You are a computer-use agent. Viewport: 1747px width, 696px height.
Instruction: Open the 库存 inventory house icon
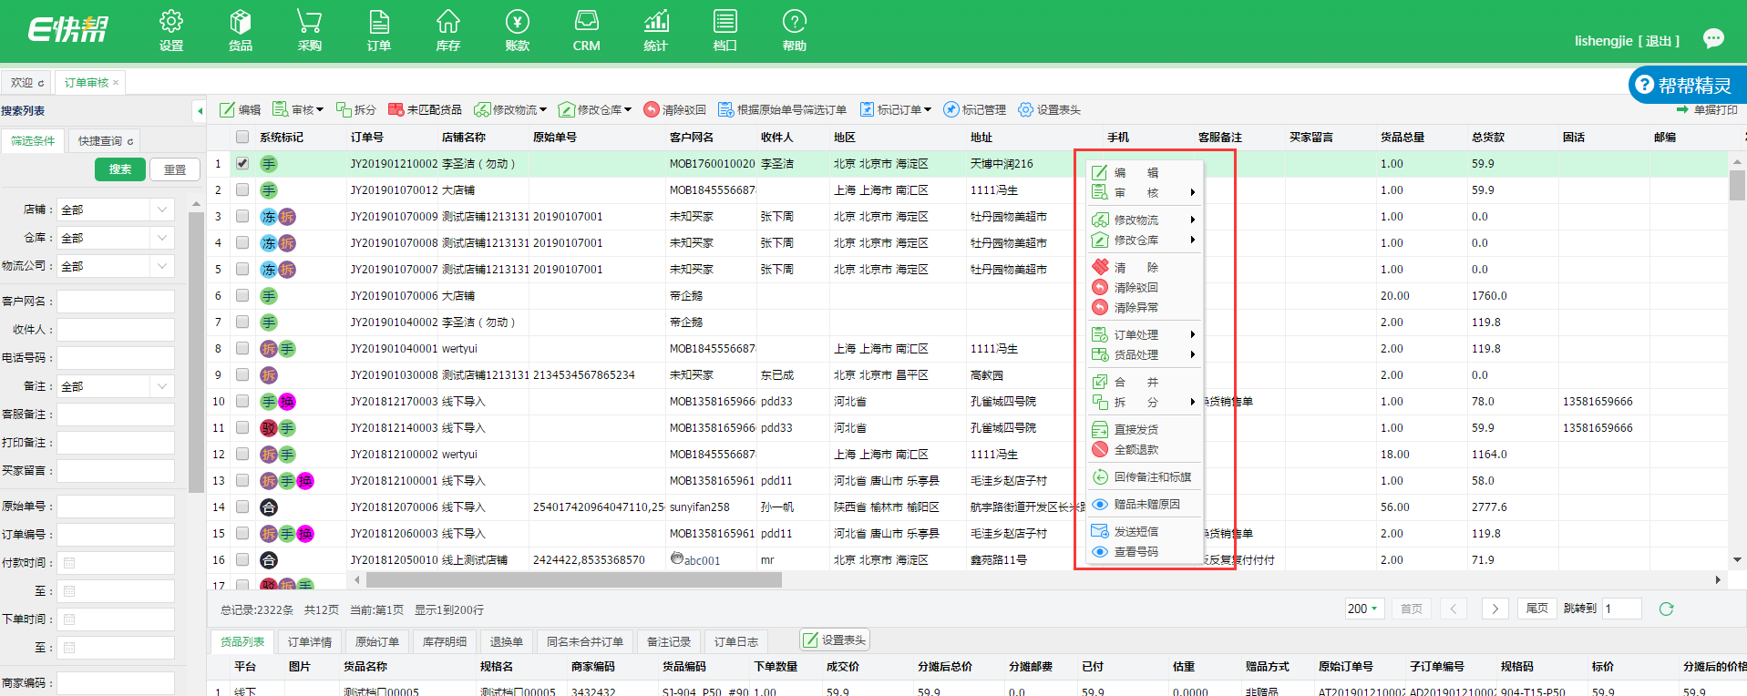448,31
